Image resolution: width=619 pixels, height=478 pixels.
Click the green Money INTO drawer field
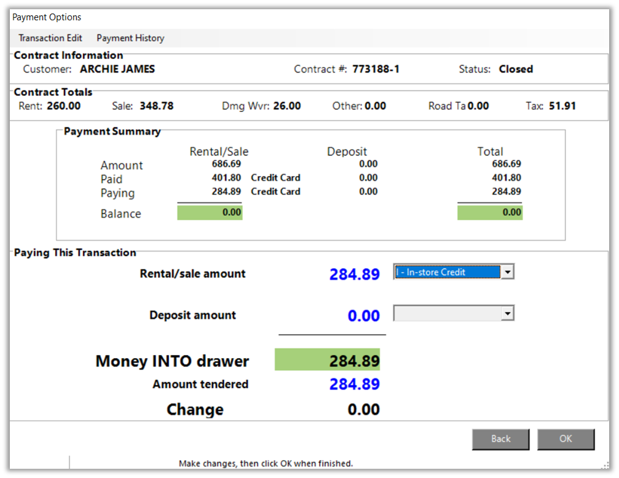point(327,360)
